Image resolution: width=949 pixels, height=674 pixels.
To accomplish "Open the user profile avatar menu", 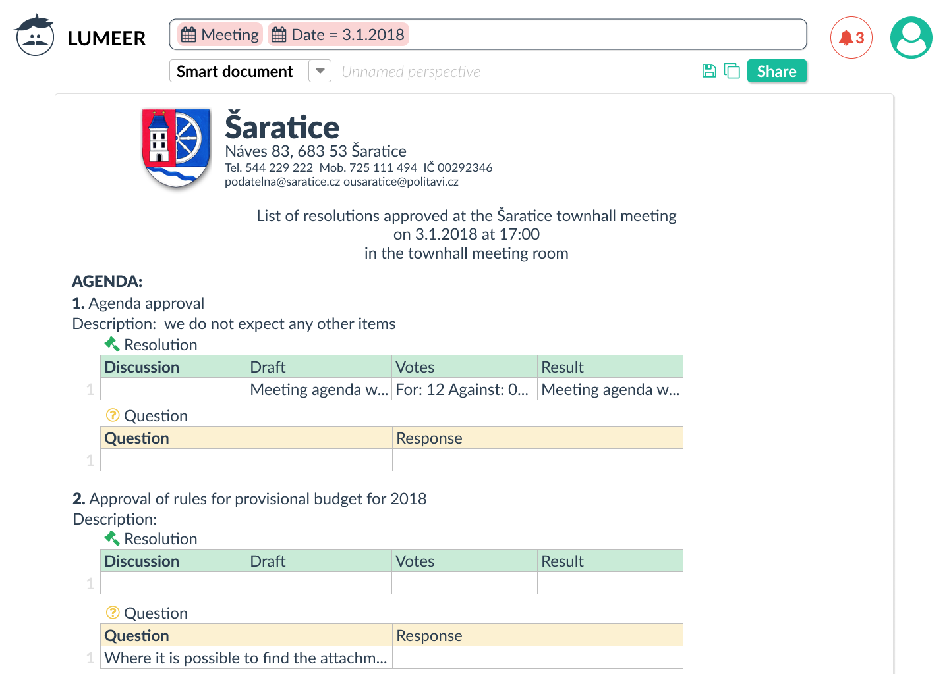I will pos(911,38).
